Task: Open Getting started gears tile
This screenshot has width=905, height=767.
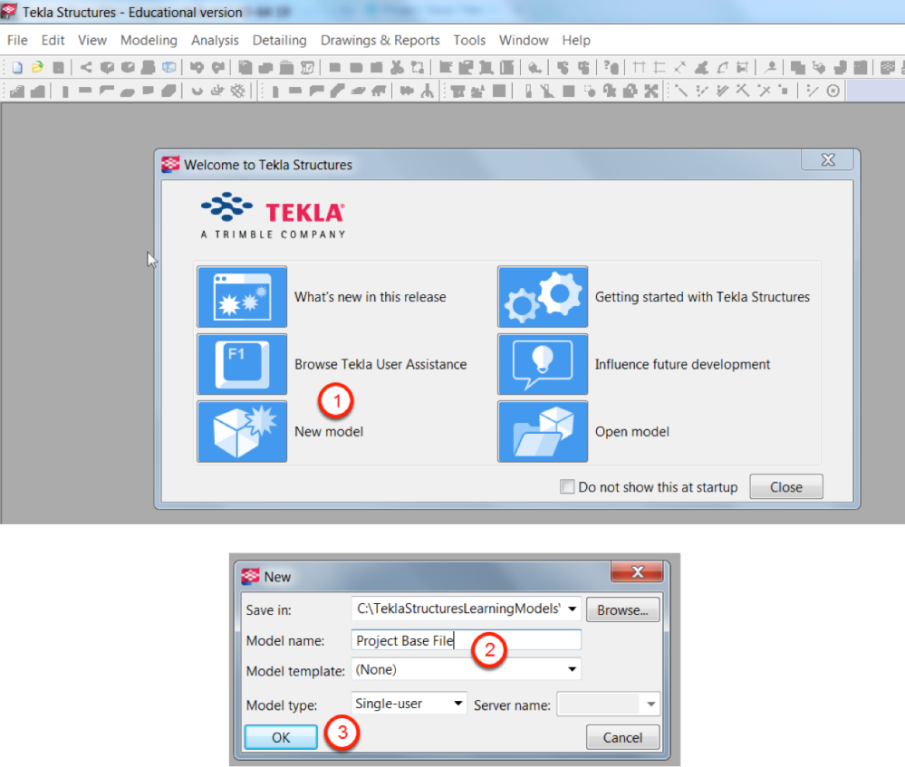Action: coord(543,297)
